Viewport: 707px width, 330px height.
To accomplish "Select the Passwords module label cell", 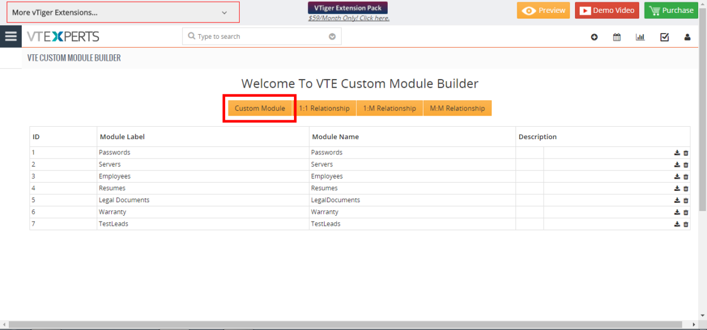I will pos(203,153).
